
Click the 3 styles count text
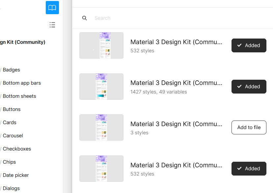(x=139, y=133)
